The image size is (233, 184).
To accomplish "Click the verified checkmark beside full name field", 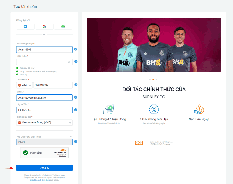I will click(76, 110).
